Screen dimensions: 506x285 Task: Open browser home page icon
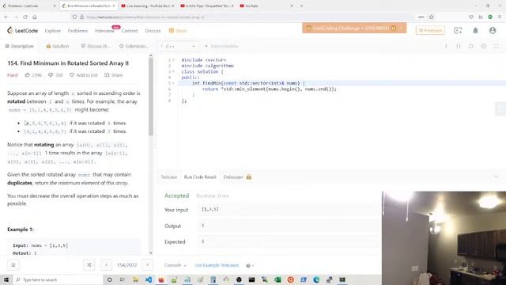(35, 17)
